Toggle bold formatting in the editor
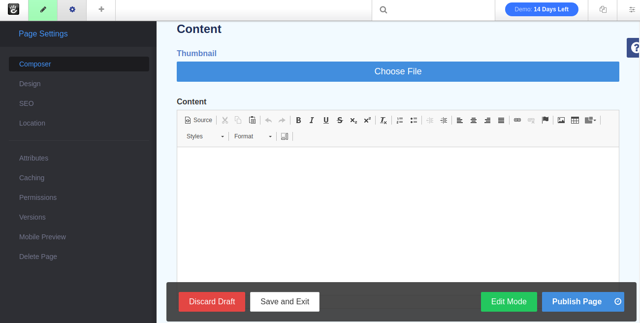The image size is (640, 323). point(298,120)
